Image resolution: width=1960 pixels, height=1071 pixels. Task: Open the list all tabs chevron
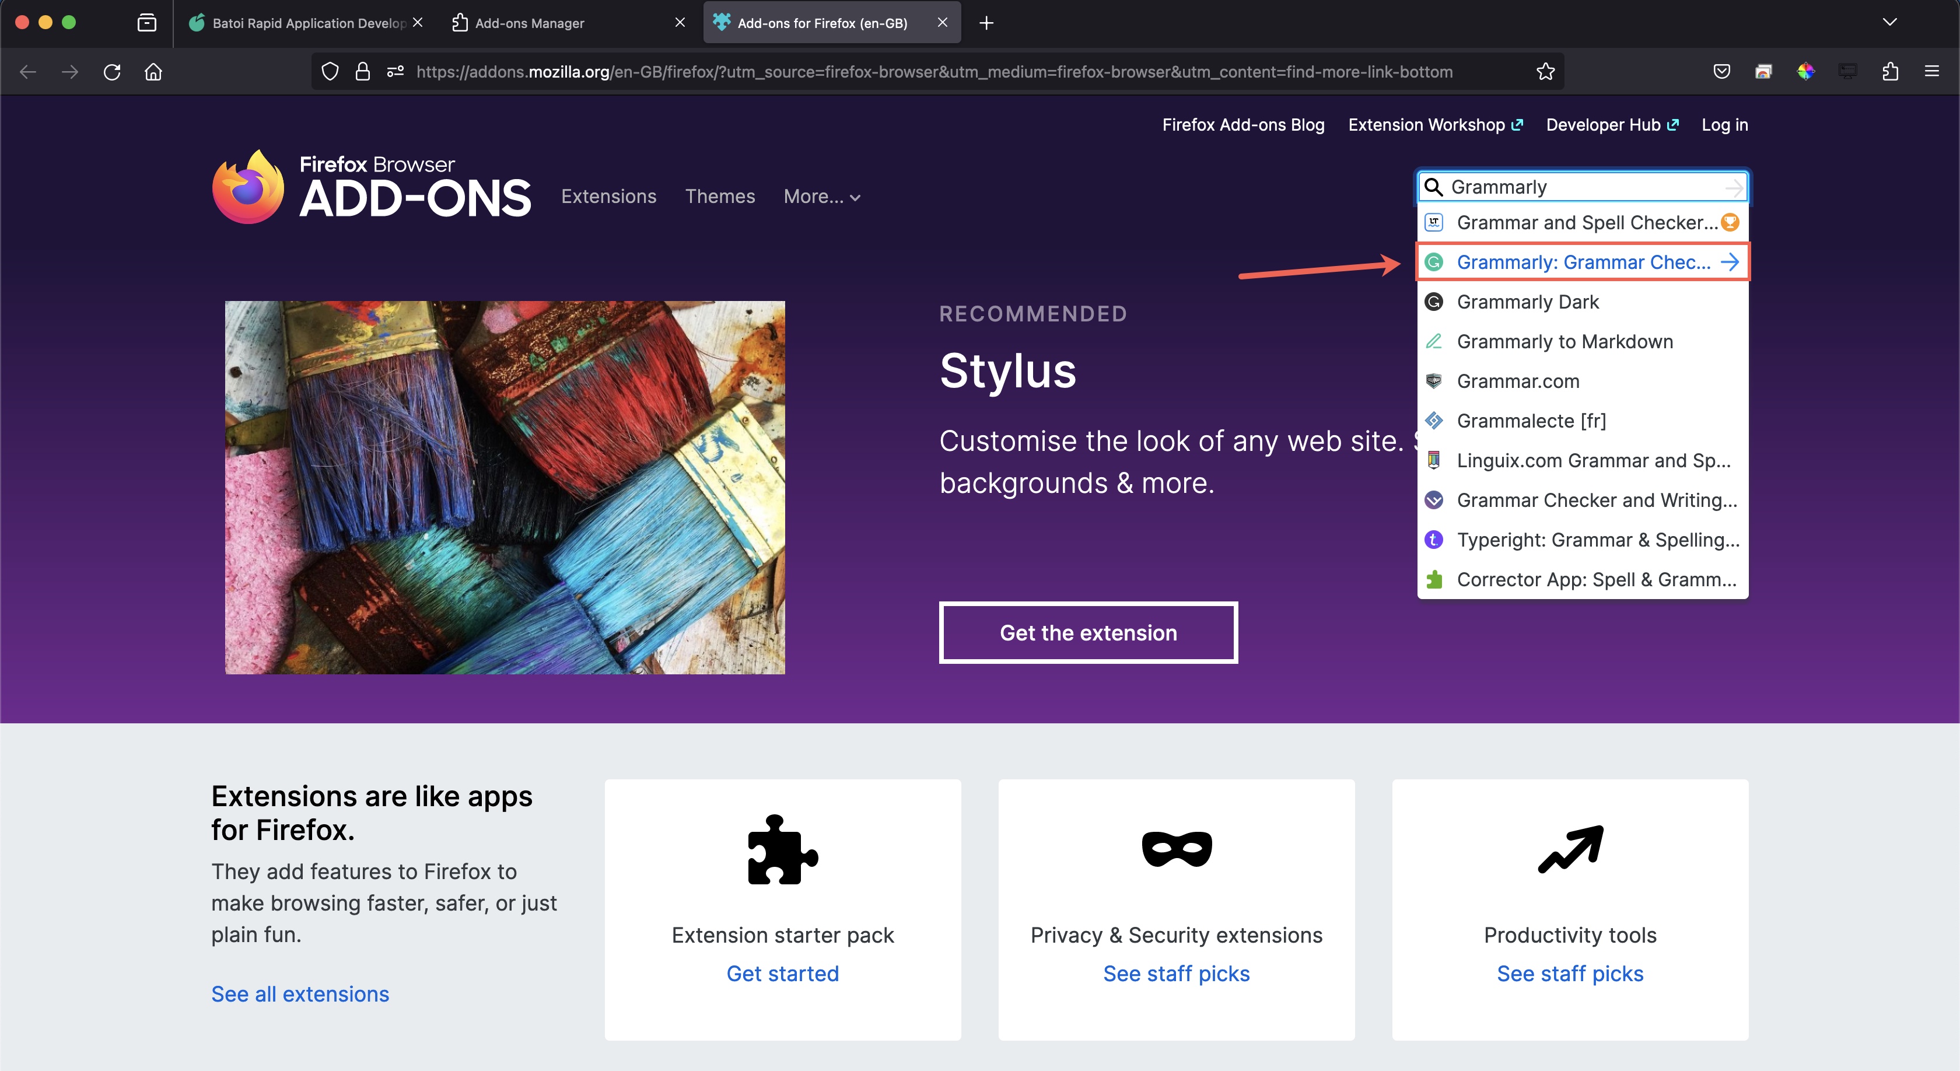[x=1890, y=22]
